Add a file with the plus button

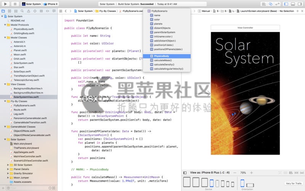coord(3,188)
